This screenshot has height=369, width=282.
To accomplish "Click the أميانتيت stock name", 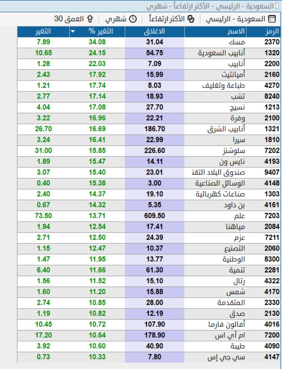I will pyautogui.click(x=233, y=75).
